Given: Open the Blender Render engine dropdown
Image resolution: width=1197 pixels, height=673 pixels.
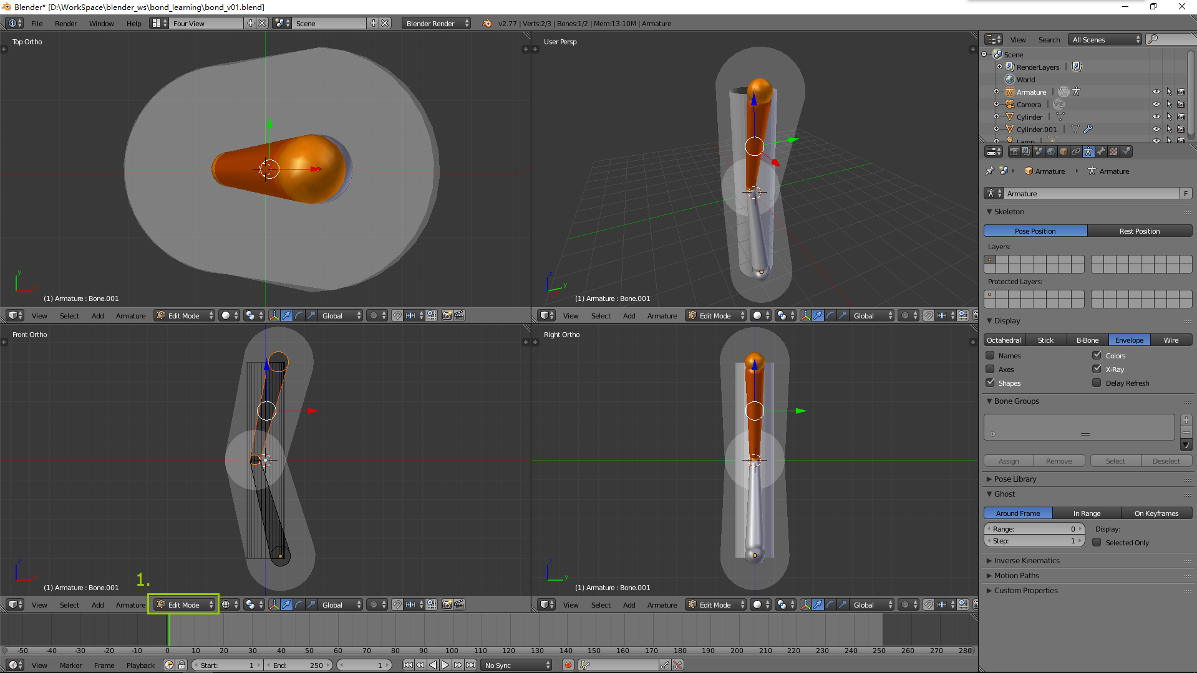Looking at the screenshot, I should click(437, 24).
